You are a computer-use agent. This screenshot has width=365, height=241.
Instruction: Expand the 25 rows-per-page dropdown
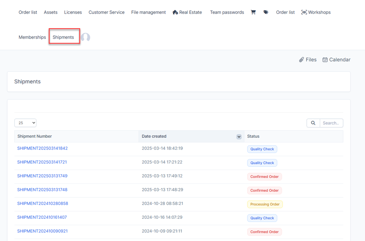click(x=25, y=123)
